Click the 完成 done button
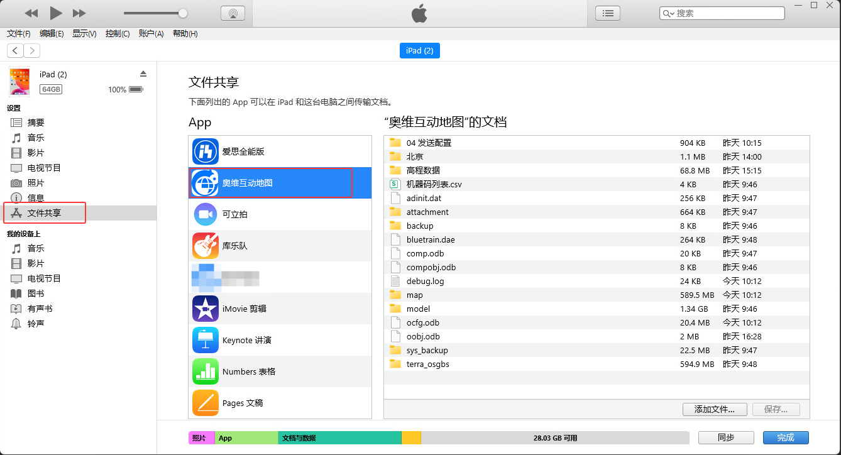The height and width of the screenshot is (455, 841). point(786,437)
